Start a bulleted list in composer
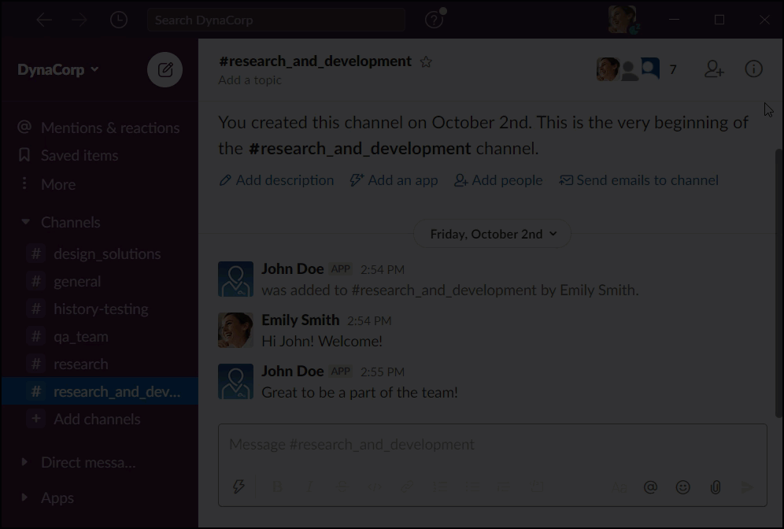Viewport: 784px width, 529px height. pos(472,486)
